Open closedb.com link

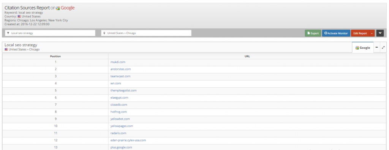pos(119,105)
